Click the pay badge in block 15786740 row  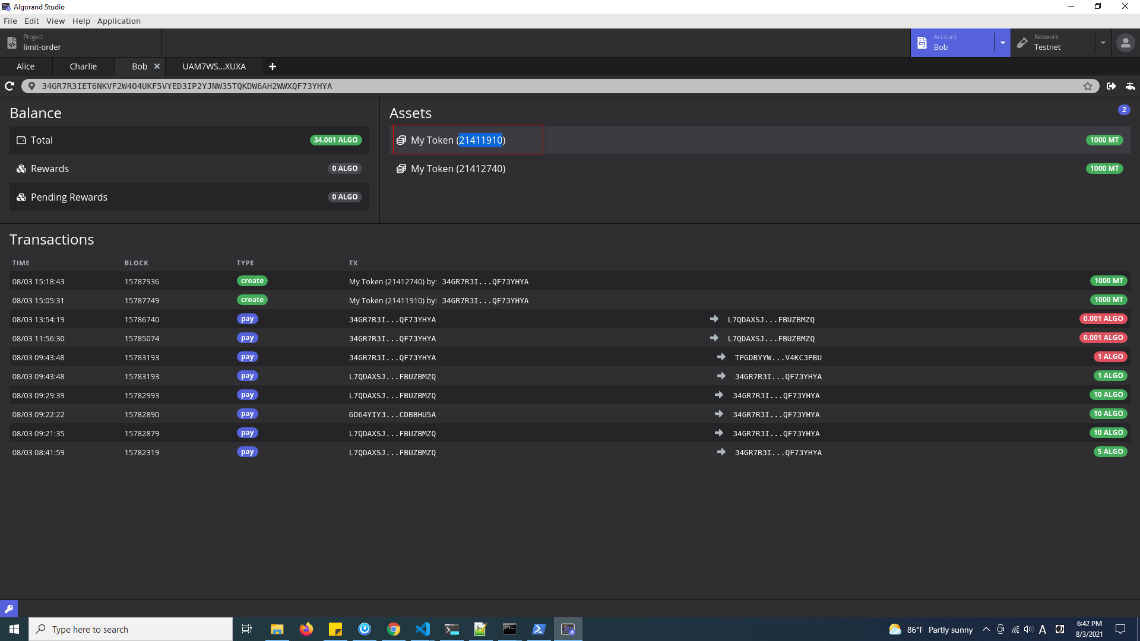pos(248,319)
